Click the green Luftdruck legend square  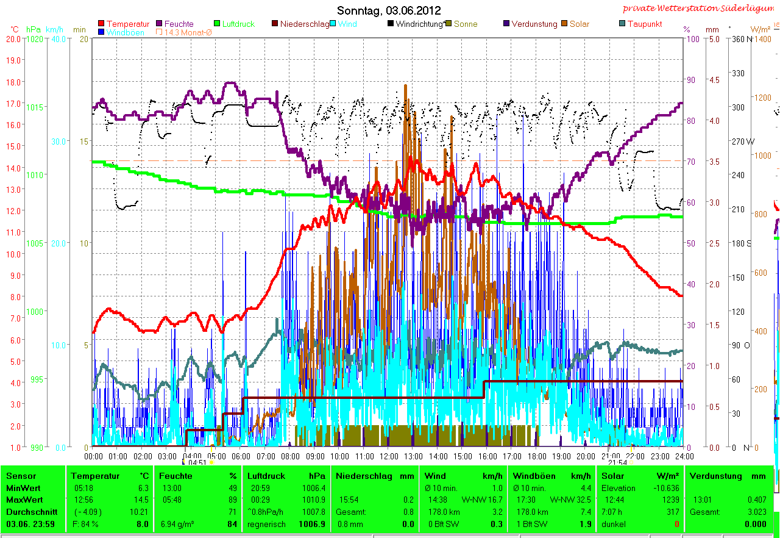(x=217, y=24)
